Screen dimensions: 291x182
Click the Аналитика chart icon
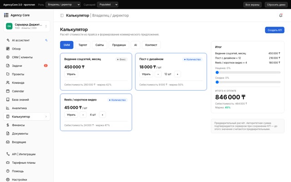(8, 108)
